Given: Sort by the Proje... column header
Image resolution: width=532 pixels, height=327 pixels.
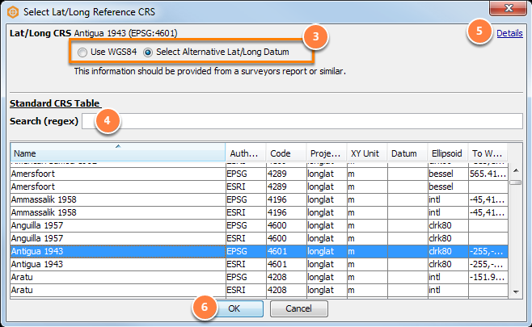Looking at the screenshot, I should (327, 153).
